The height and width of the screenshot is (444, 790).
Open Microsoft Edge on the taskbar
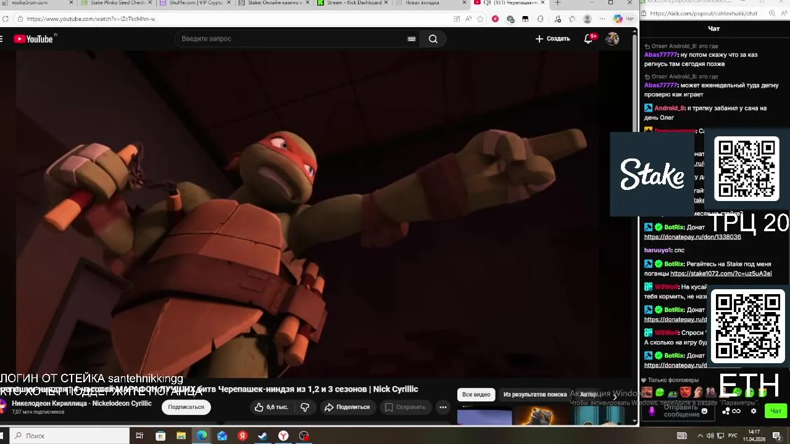(202, 436)
